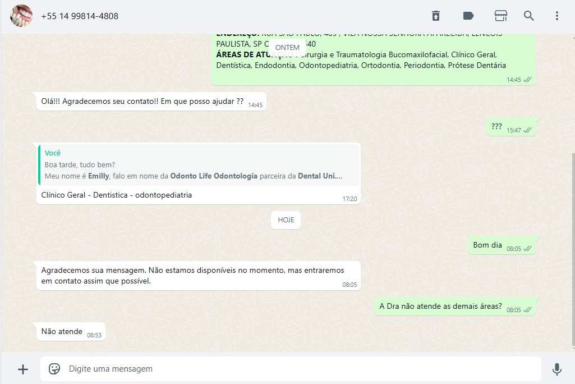575x384 pixels.
Task: Click the 'HOJE' date separator
Action: (x=286, y=220)
